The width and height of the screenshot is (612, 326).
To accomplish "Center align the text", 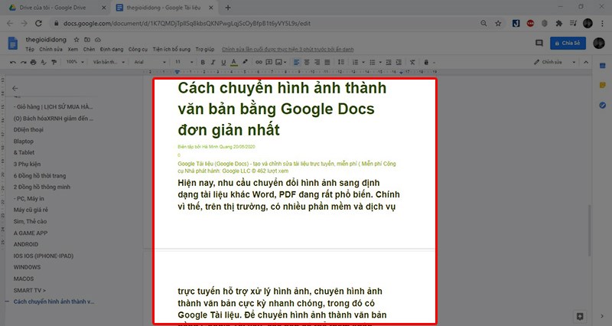I will tap(307, 62).
